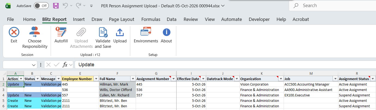Open the Effective Date filter dropdown
This screenshot has width=376, height=110.
pyautogui.click(x=203, y=79)
